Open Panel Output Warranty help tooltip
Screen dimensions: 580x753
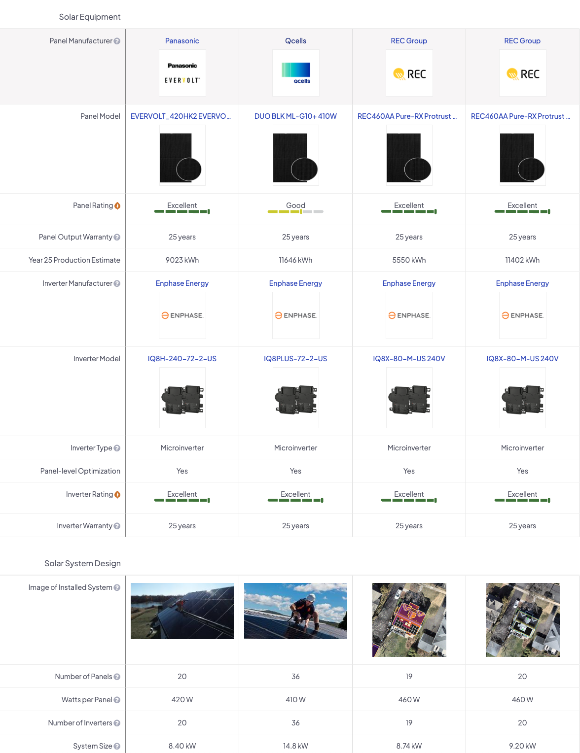click(x=117, y=238)
